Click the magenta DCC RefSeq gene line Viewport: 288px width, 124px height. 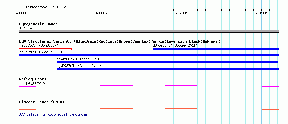pyautogui.click(x=149, y=86)
